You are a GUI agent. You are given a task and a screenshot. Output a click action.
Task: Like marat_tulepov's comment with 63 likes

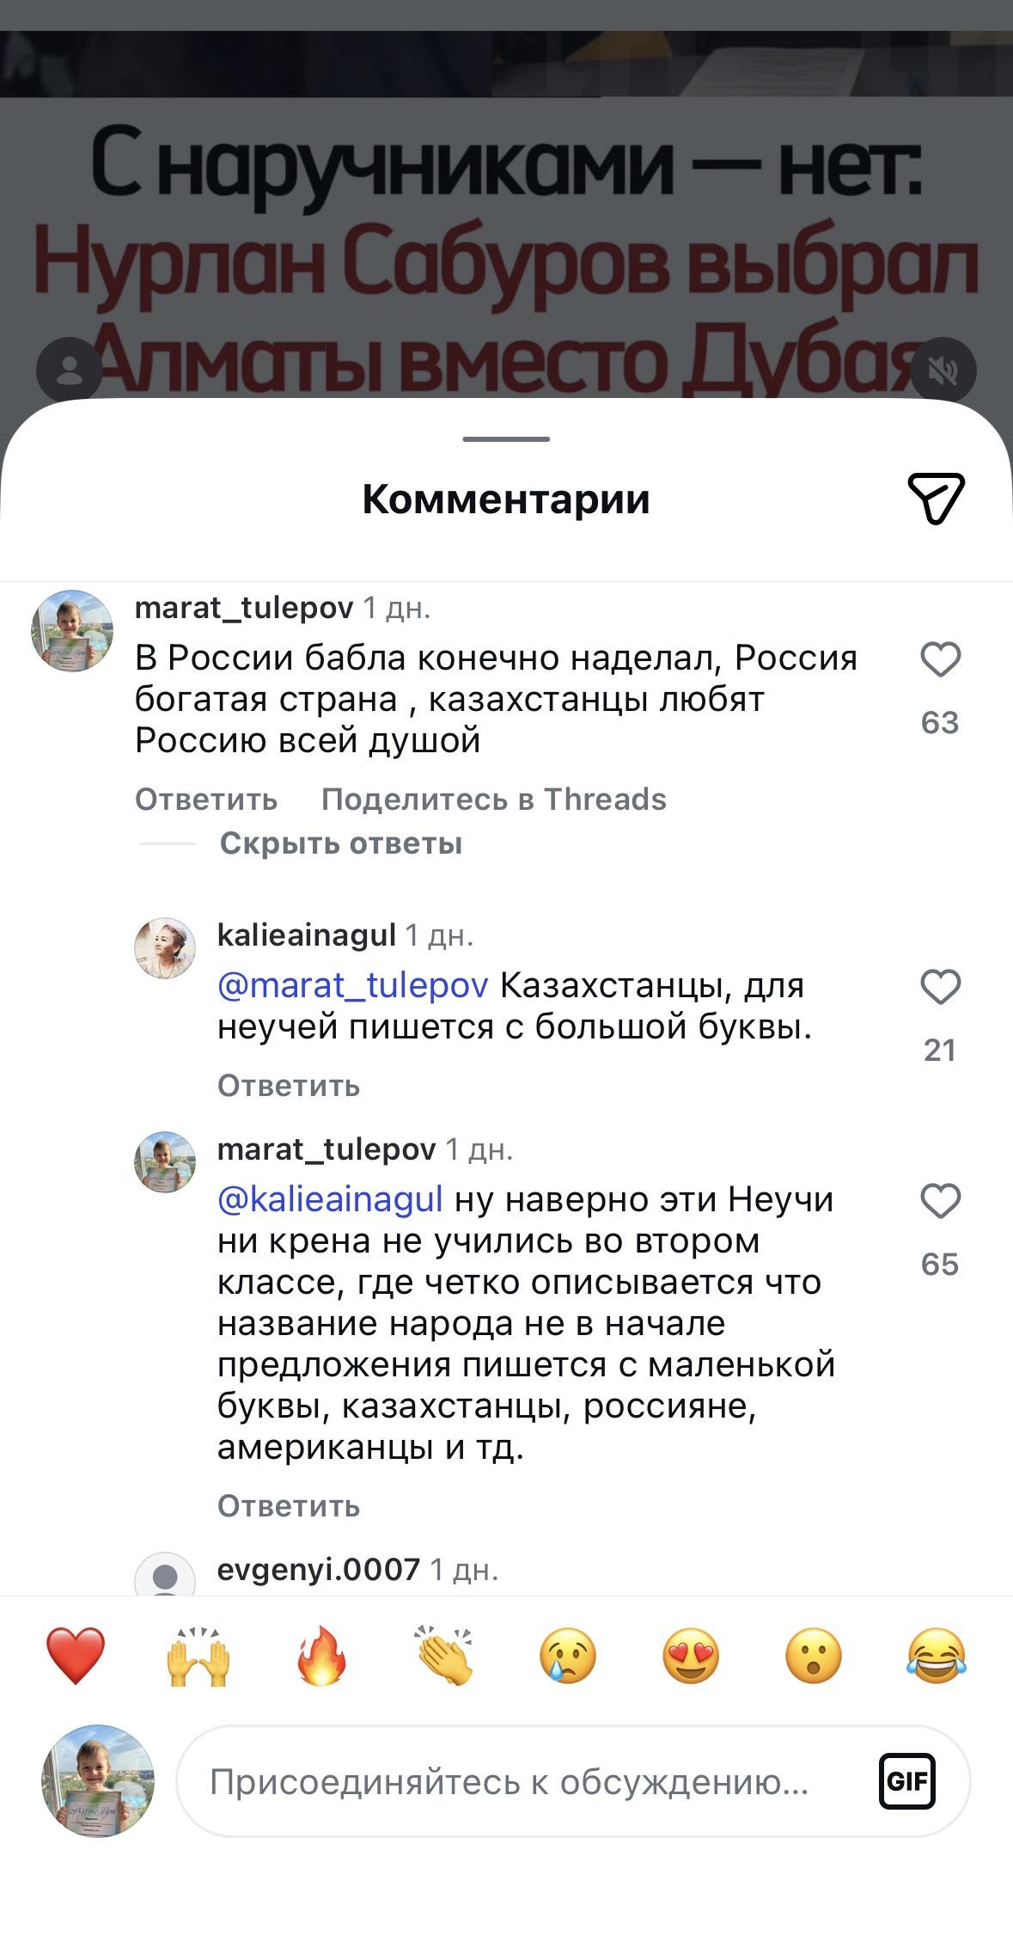click(940, 660)
